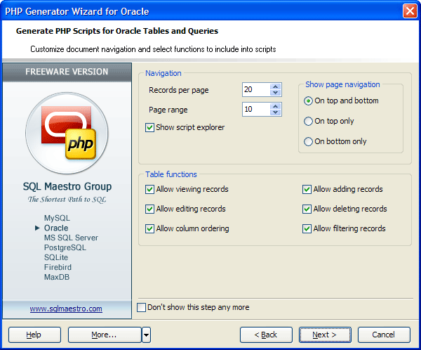Select Oracle in the product list

point(56,228)
